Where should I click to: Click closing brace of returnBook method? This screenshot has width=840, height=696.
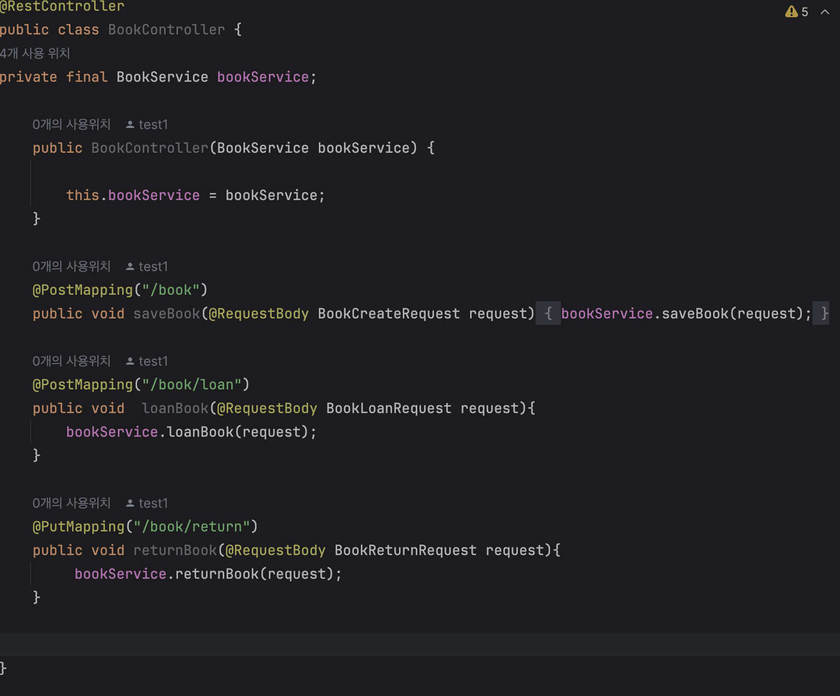tap(37, 597)
